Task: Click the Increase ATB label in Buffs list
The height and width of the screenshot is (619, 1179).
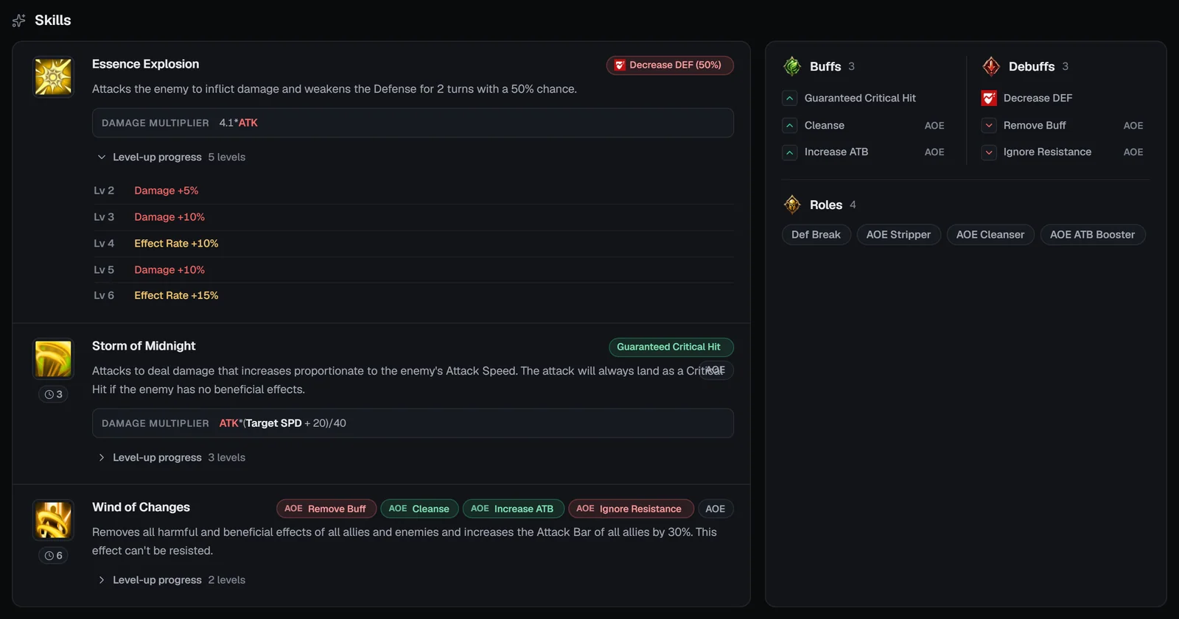Action: [836, 152]
